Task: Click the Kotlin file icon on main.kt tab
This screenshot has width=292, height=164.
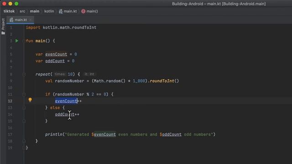Action: pyautogui.click(x=11, y=20)
